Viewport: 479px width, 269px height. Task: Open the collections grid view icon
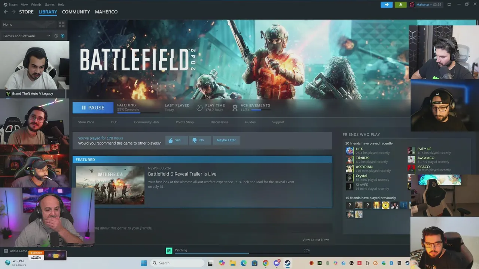pyautogui.click(x=62, y=24)
